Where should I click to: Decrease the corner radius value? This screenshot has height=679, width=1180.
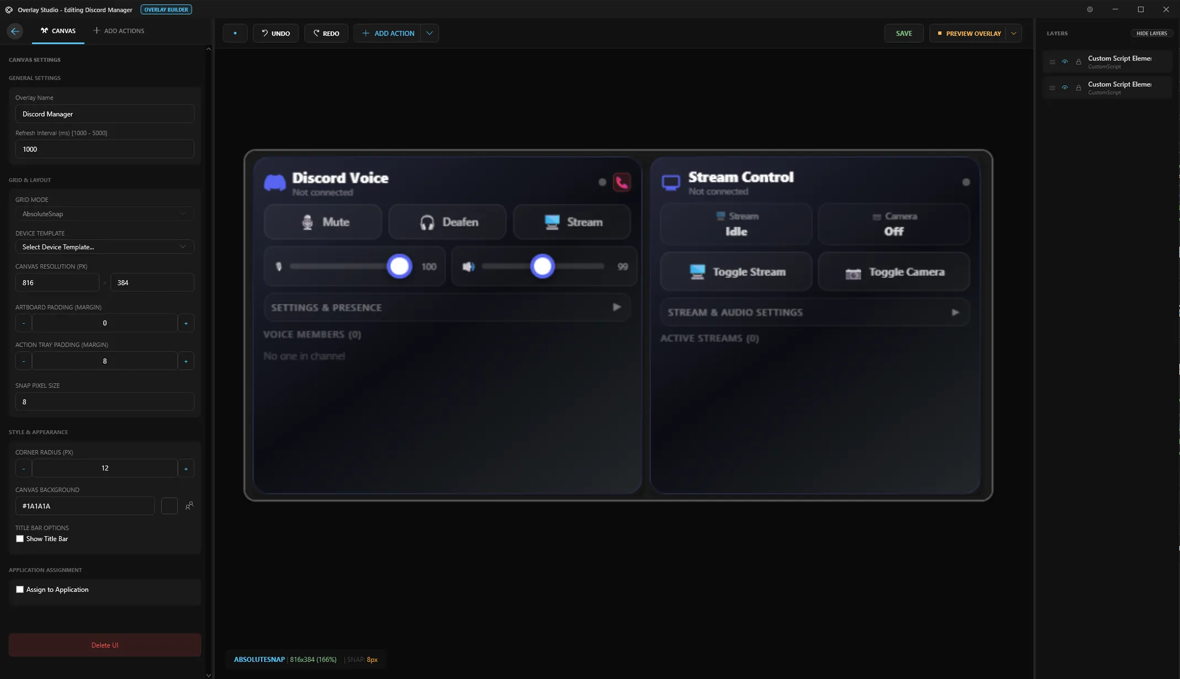pos(24,468)
